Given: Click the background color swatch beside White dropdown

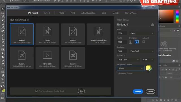Looking at the screenshot, I should click(148, 68).
